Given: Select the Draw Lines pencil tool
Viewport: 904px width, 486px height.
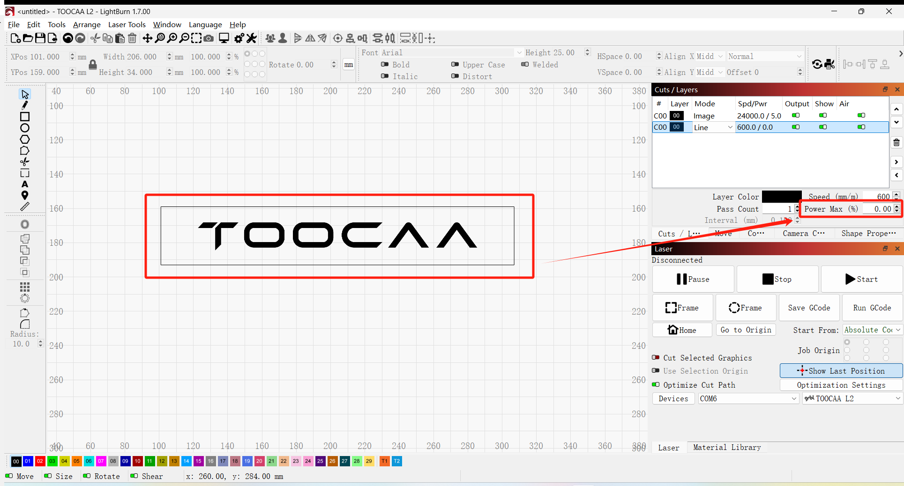Looking at the screenshot, I should tap(25, 105).
